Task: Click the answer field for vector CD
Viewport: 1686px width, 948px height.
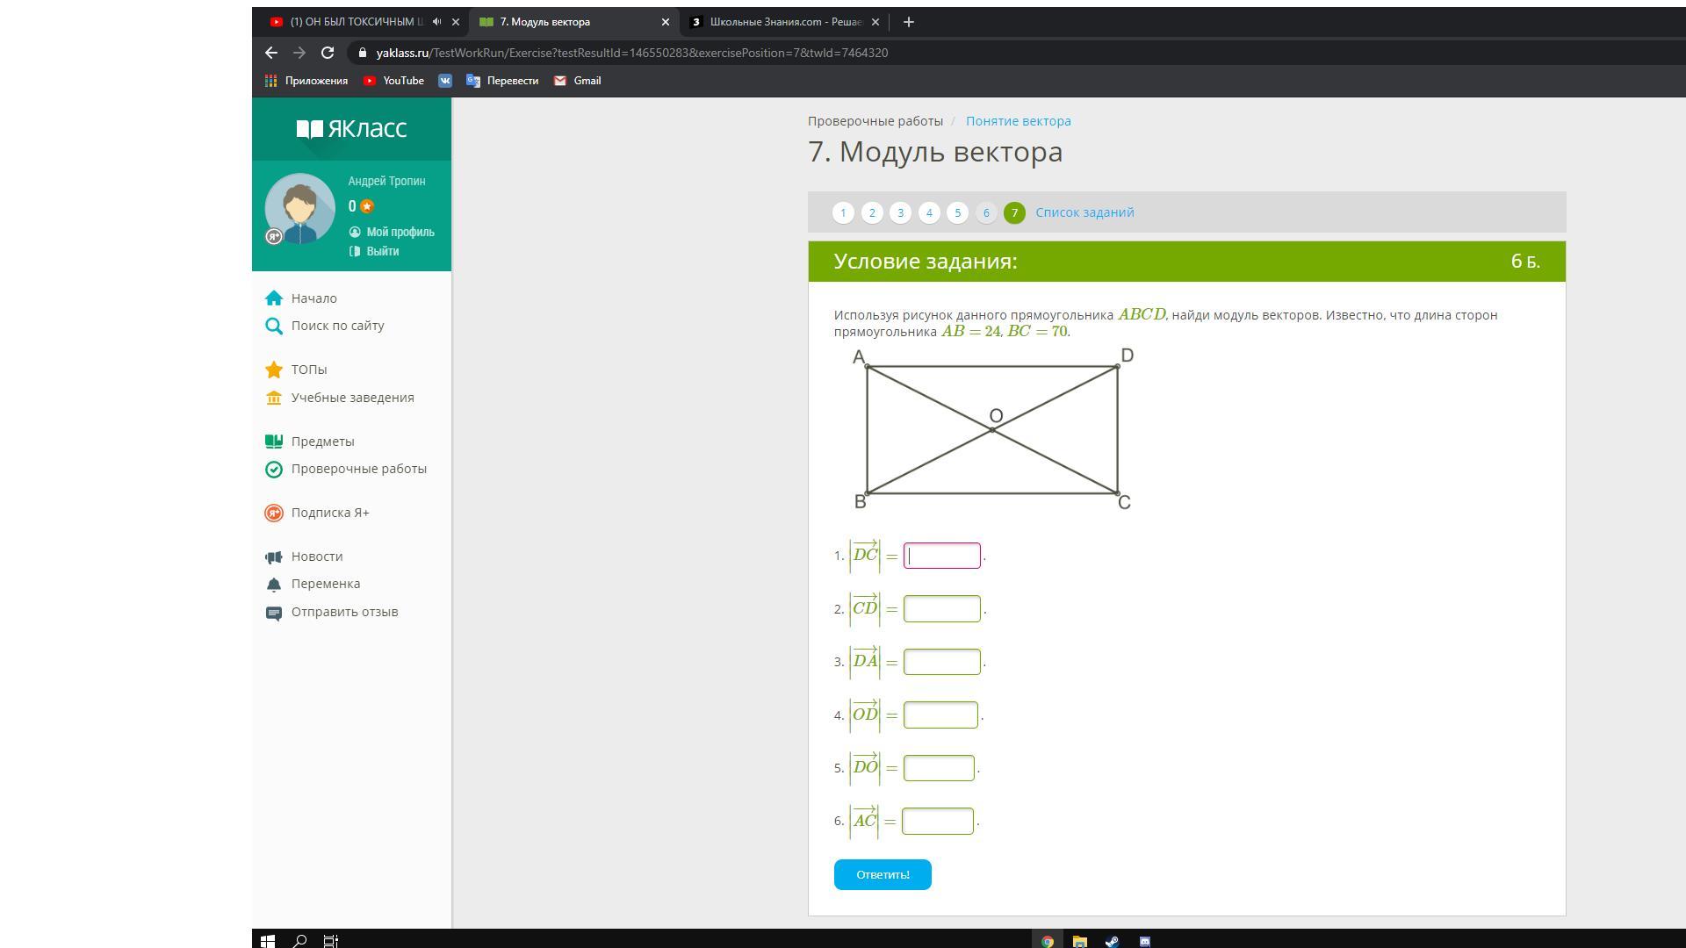Action: (x=941, y=609)
